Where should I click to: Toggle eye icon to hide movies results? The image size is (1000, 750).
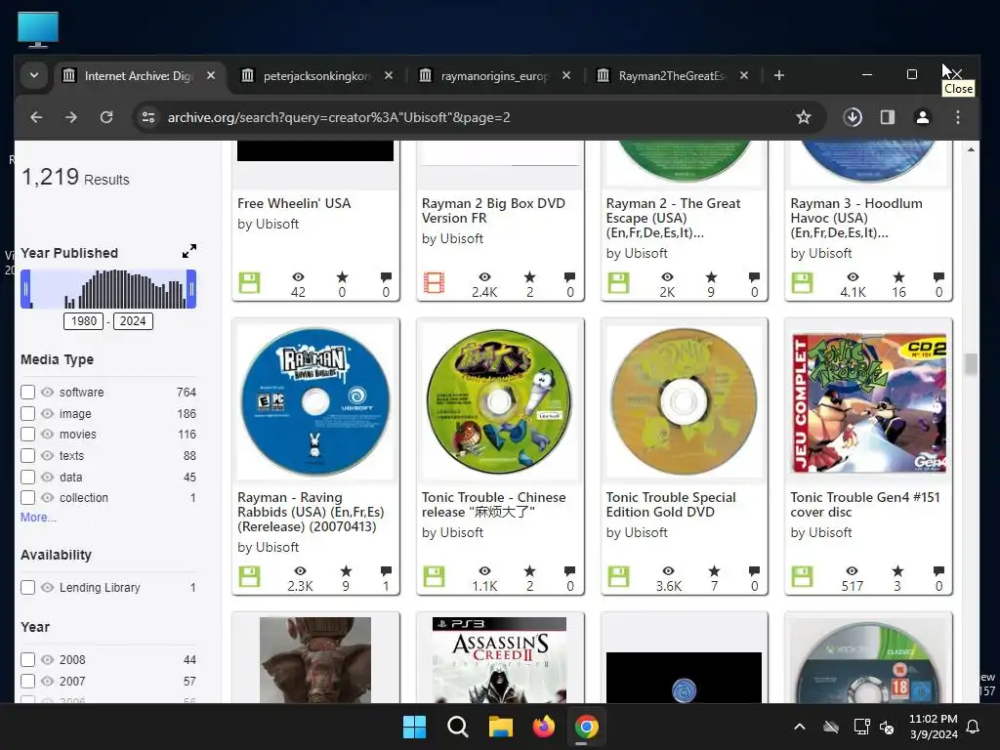[47, 435]
